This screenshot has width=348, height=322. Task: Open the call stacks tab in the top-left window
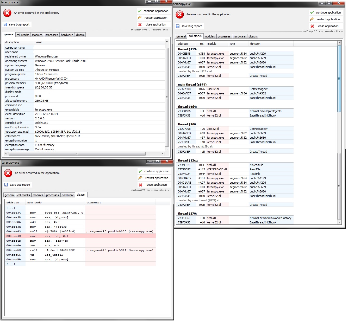pos(23,35)
